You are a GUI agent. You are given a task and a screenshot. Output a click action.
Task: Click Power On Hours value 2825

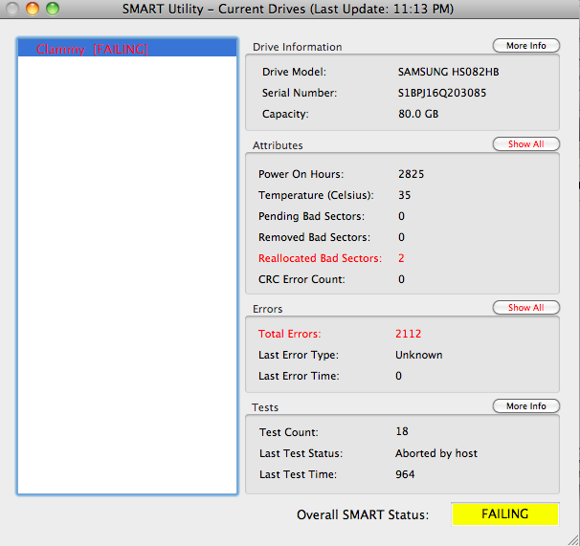tap(411, 174)
